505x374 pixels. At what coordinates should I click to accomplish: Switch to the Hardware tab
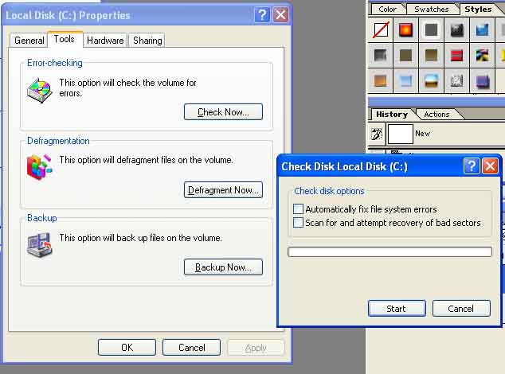pos(105,41)
